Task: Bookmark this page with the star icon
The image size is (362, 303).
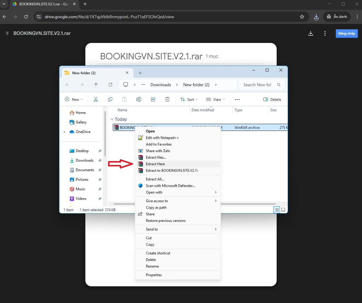Action: tap(302, 17)
